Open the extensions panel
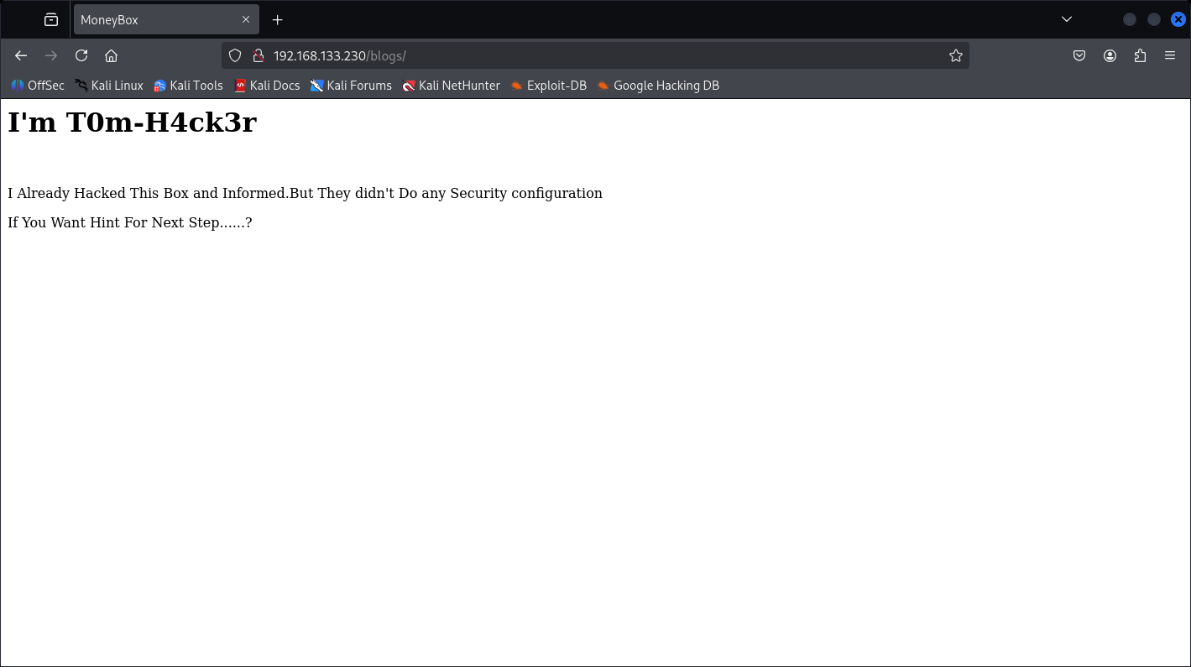Image resolution: width=1191 pixels, height=667 pixels. 1140,55
